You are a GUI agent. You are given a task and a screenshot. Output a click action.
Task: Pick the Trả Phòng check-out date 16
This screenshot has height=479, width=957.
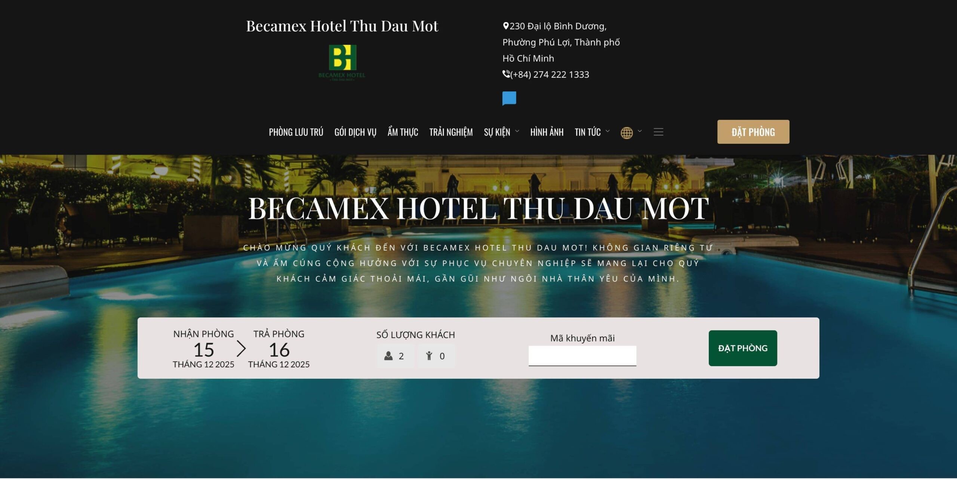click(x=279, y=350)
